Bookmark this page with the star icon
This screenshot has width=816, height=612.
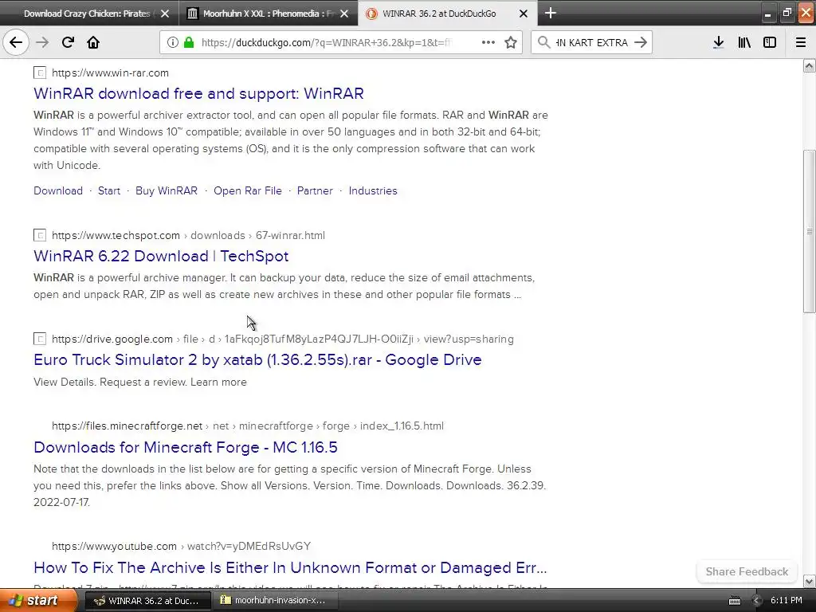511,42
